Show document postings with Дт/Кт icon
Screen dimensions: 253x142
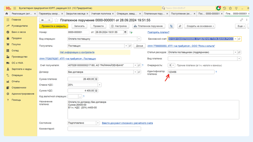[x=171, y=26]
